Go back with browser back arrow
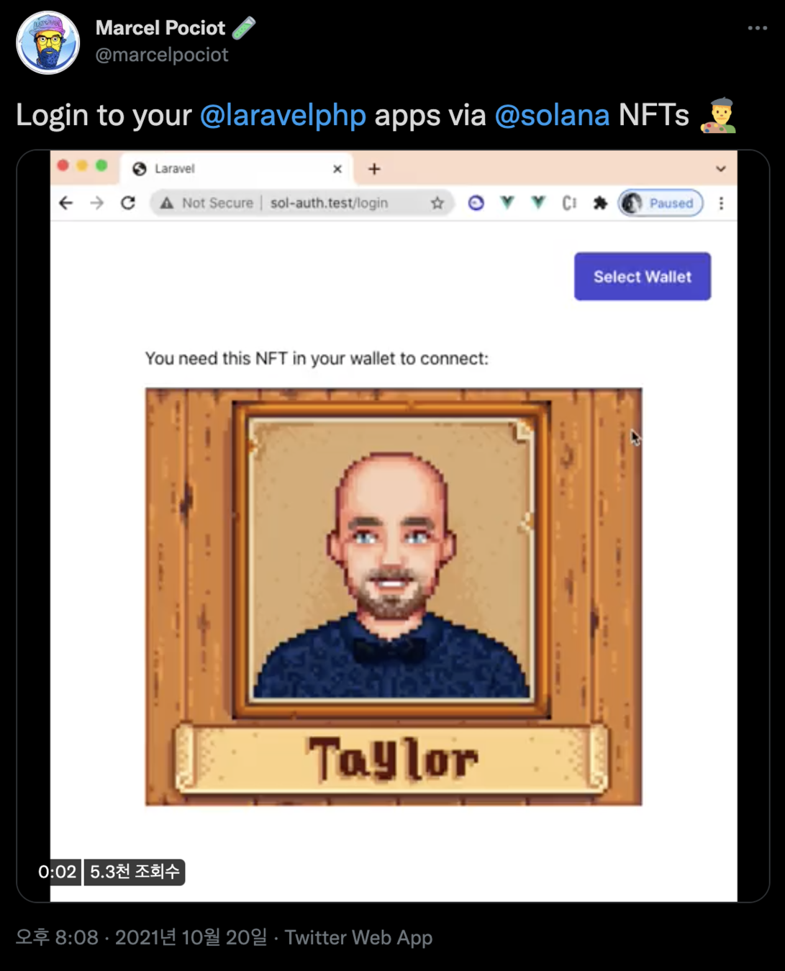 click(x=66, y=203)
